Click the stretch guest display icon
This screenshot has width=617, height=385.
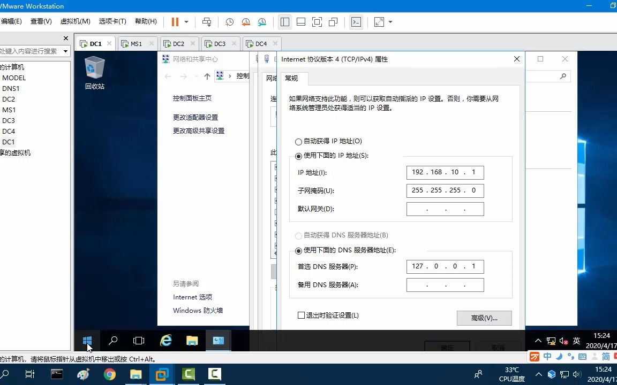pyautogui.click(x=379, y=22)
